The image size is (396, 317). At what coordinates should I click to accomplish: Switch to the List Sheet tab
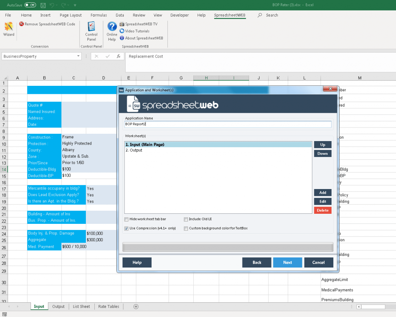pyautogui.click(x=81, y=307)
